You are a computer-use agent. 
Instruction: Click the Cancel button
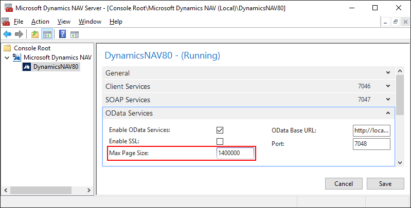coord(344,183)
